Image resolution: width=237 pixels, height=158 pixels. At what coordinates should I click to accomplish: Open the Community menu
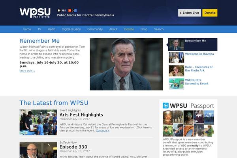pos(95,29)
